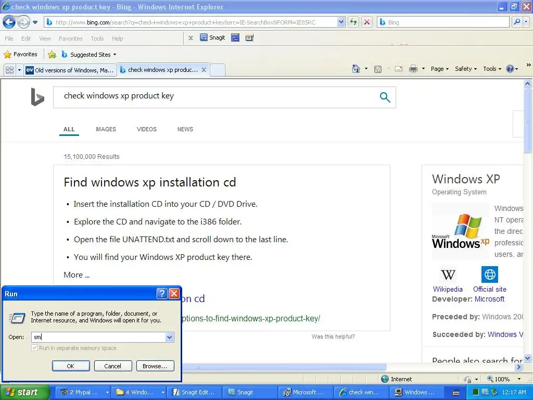Image resolution: width=533 pixels, height=400 pixels.
Task: Click the Run dialog help question button
Action: tap(162, 294)
